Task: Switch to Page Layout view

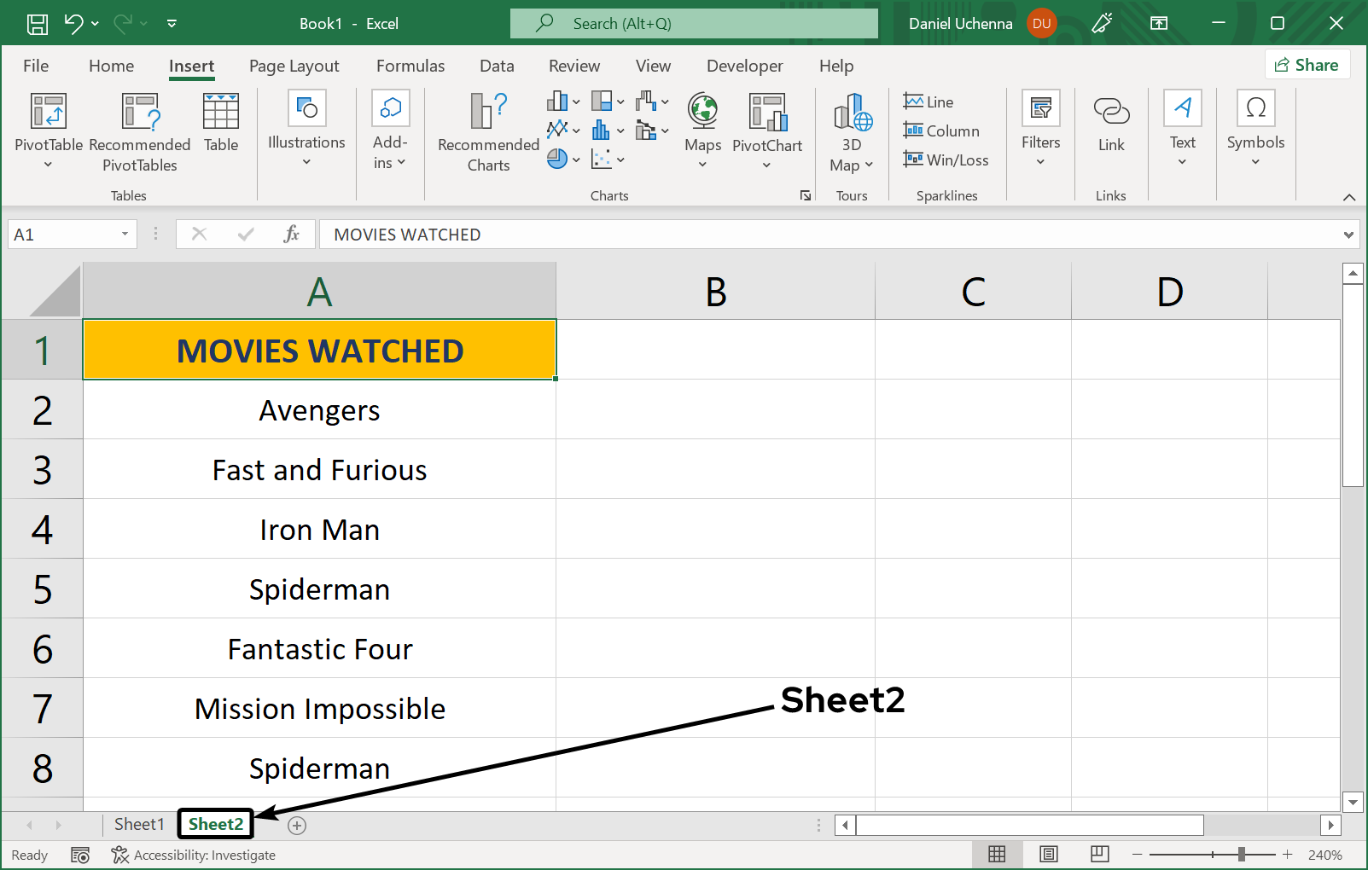Action: pyautogui.click(x=1049, y=854)
